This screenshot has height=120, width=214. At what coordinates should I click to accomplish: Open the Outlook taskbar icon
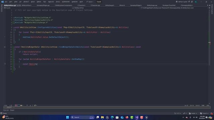pyautogui.click(x=122, y=117)
